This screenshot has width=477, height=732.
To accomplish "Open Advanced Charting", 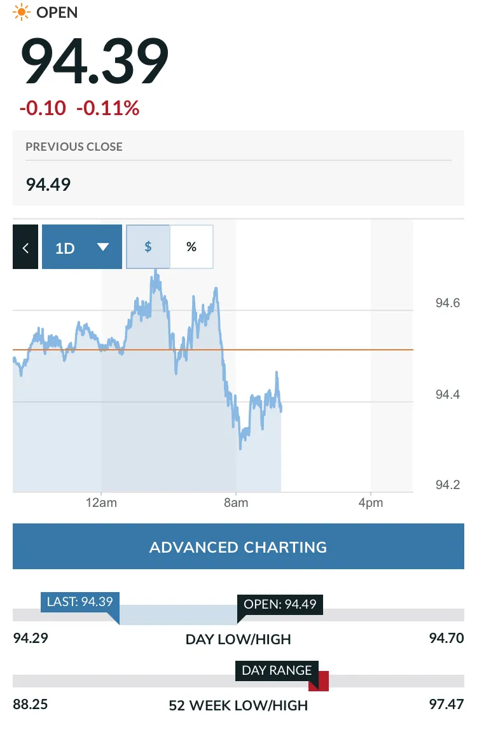I will coord(238,547).
